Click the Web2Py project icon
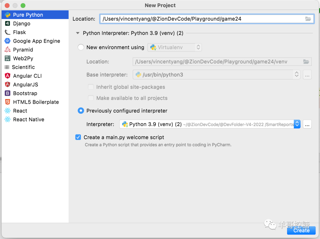The width and height of the screenshot is (320, 239). pyautogui.click(x=7, y=58)
